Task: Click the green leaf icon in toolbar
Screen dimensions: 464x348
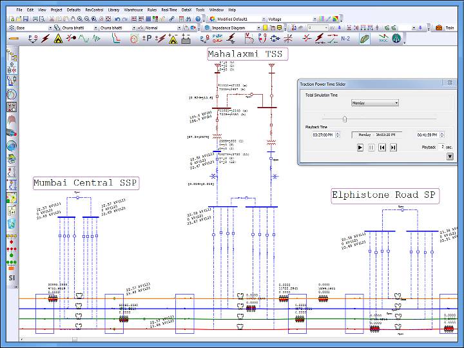Action: click(x=364, y=39)
